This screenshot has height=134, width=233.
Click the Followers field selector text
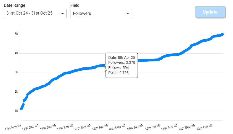[x=82, y=14]
